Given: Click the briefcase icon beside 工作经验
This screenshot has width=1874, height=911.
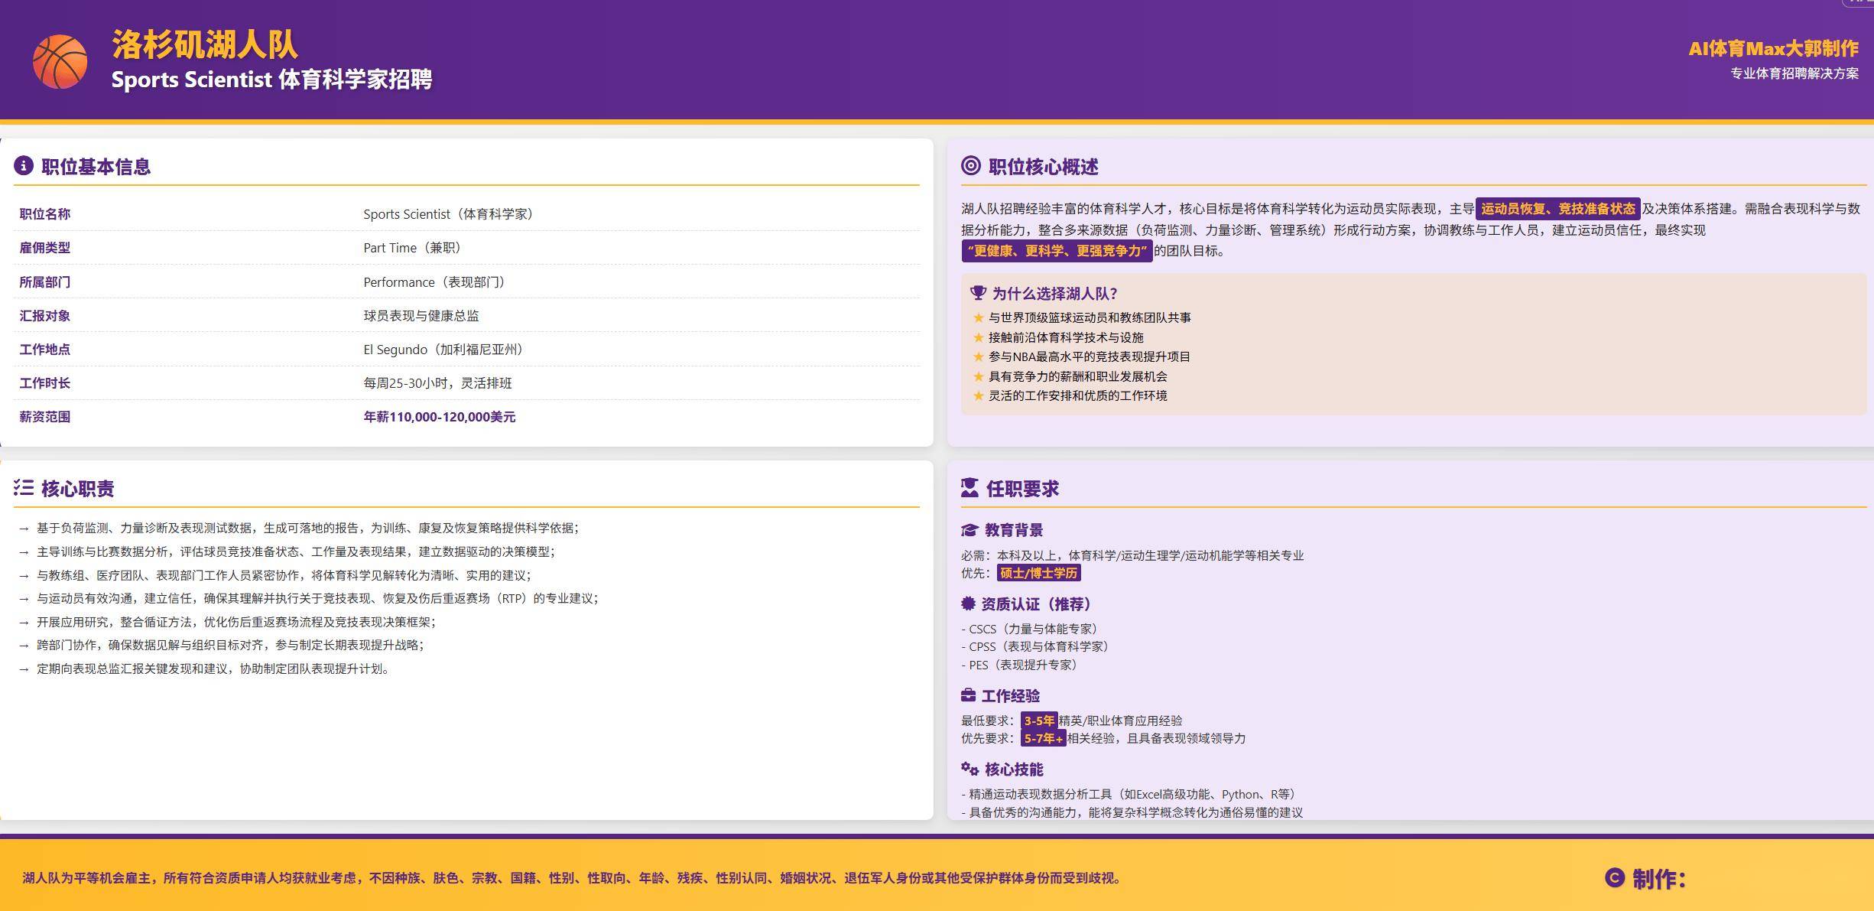Looking at the screenshot, I should click(968, 695).
